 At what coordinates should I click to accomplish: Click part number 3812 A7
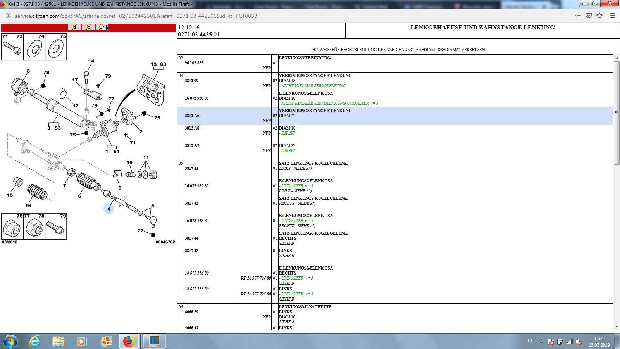pos(192,145)
